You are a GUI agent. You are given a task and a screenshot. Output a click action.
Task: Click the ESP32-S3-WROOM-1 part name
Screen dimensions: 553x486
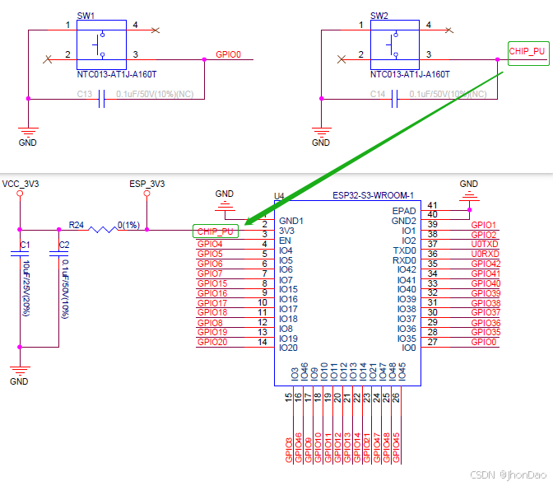point(373,195)
